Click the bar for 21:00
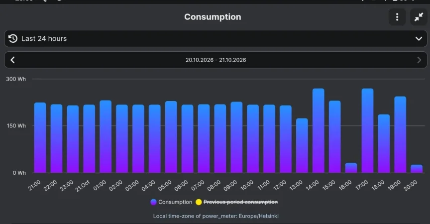Viewport: 430px width, 224px height. [x=40, y=137]
